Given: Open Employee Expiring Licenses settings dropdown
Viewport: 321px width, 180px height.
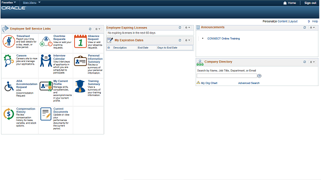Looking at the screenshot, I should pyautogui.click(x=188, y=27).
